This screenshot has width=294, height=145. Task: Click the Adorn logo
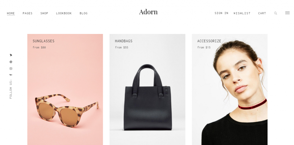point(148,12)
